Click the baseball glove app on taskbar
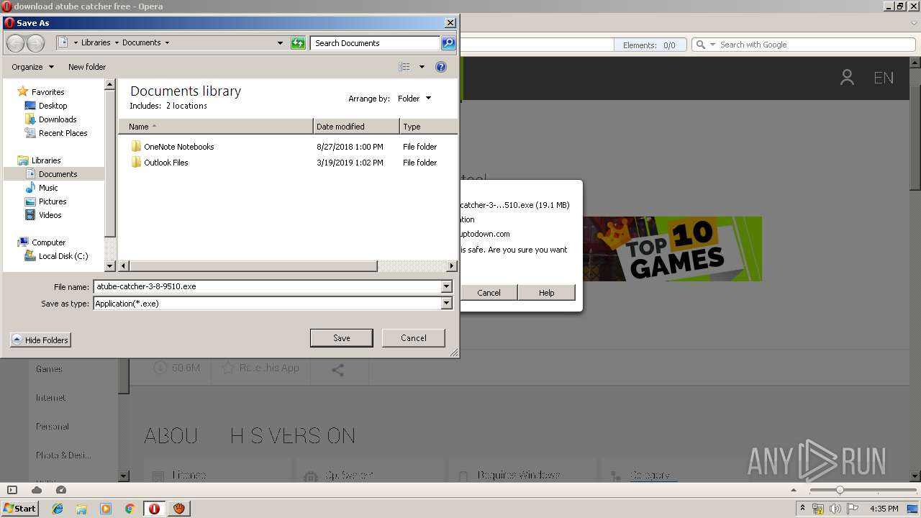921x518 pixels. (x=178, y=509)
